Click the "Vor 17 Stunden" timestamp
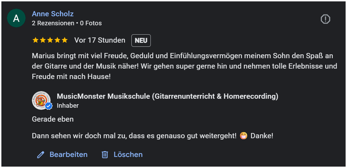The image size is (347, 168). point(100,40)
